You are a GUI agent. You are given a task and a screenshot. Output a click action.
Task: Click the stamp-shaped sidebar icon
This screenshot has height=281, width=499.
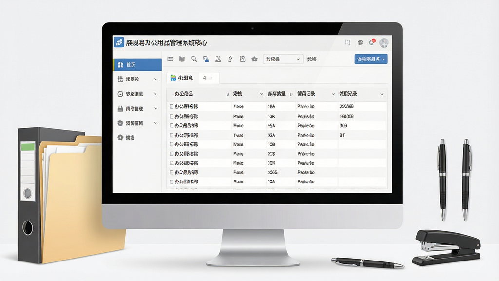coord(120,109)
